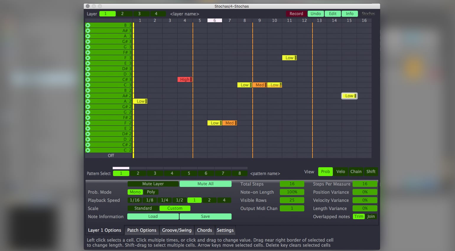Switch to the Patch Options tab
This screenshot has height=251, width=455.
tap(142, 230)
